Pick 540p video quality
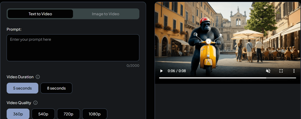 click(43, 114)
